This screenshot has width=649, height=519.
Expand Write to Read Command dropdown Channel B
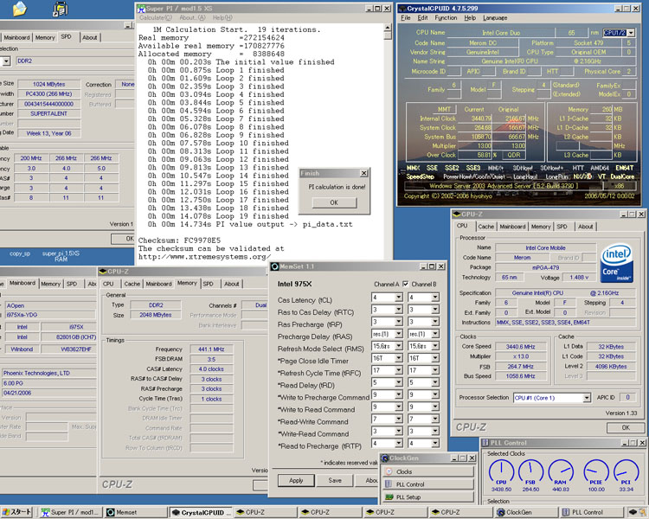[x=435, y=407]
